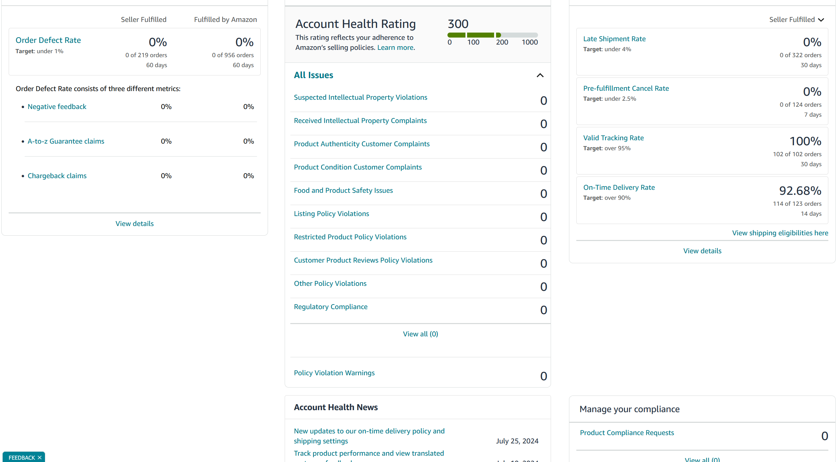
Task: Collapse the All Issues section chevron
Action: click(540, 75)
